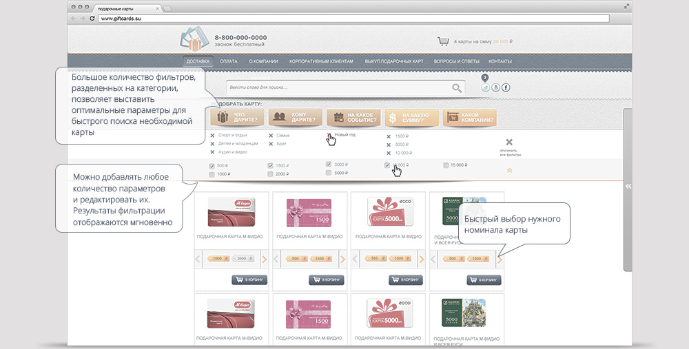Select the 1000 ₽ denomination tag
Screen dimensions: 689x349
pyautogui.click(x=218, y=259)
